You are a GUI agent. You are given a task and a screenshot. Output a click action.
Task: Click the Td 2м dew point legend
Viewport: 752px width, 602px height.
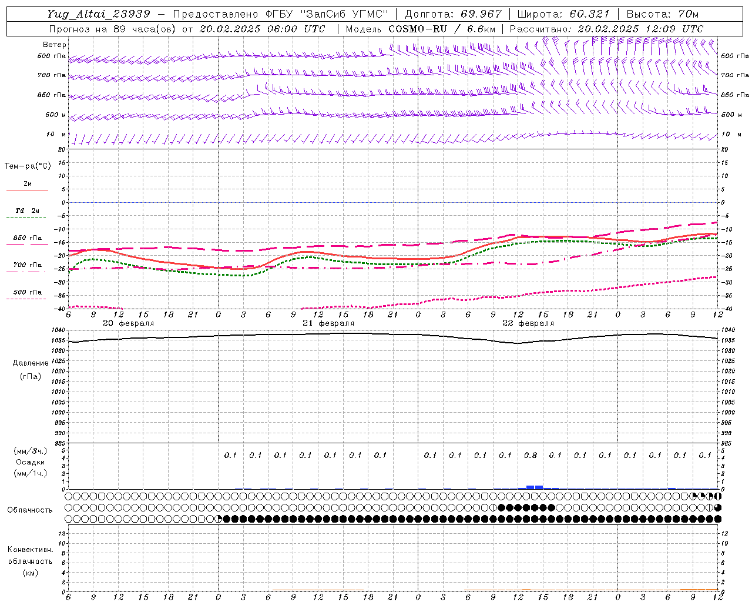click(x=27, y=210)
